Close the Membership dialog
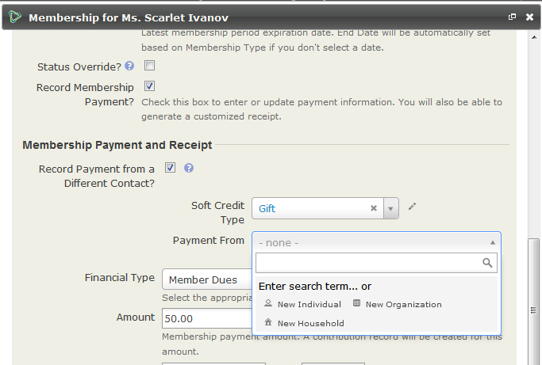Screen dimensions: 542x365 tap(529, 17)
